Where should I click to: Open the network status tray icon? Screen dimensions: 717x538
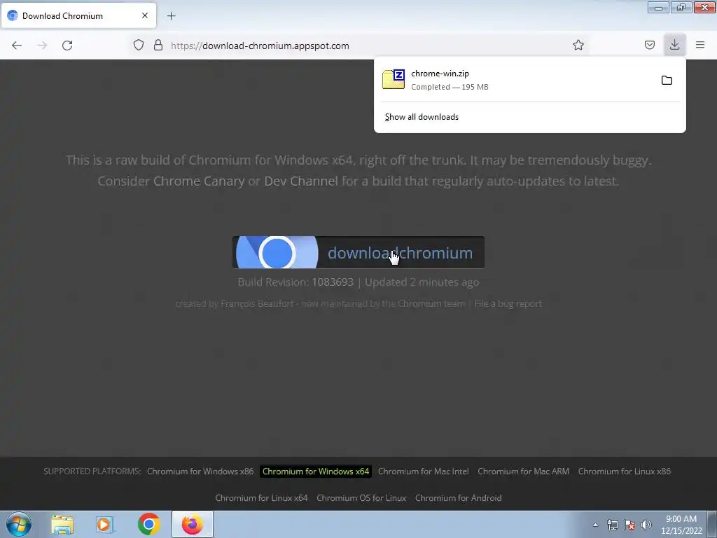coord(612,525)
